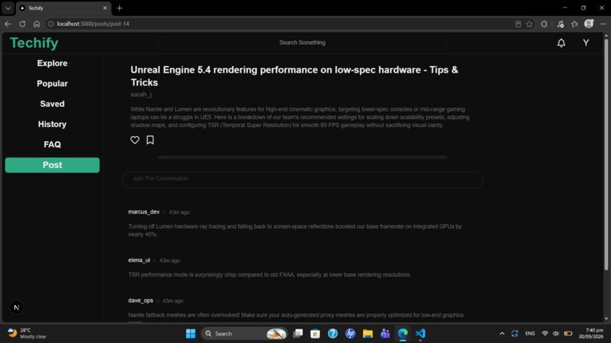Click the Join The Conversation comment box

302,180
